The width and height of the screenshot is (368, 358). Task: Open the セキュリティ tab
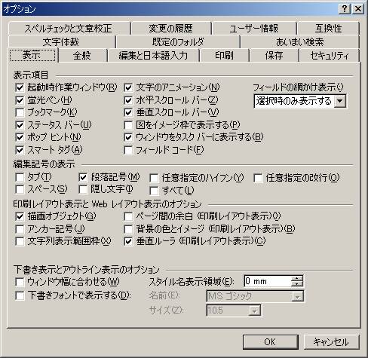pyautogui.click(x=330, y=55)
